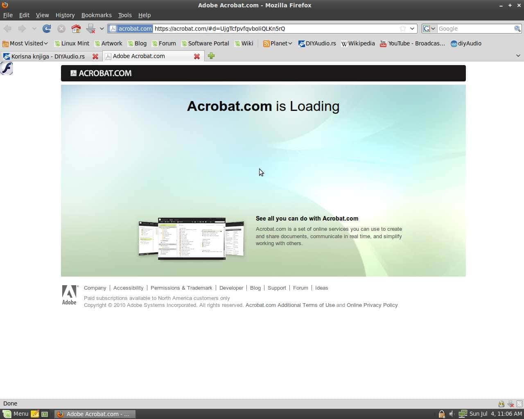Open the Wikipedia bookmark
Screen dimensions: 524x419
click(358, 43)
